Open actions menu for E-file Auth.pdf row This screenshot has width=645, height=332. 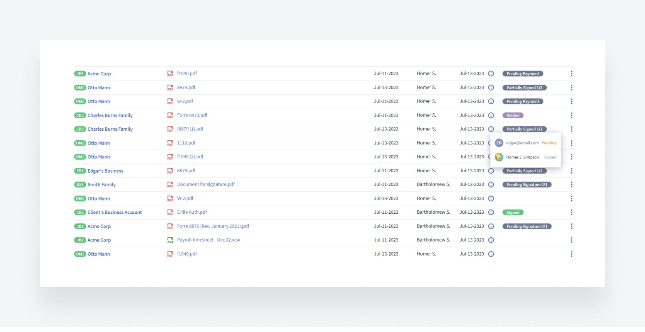[571, 212]
